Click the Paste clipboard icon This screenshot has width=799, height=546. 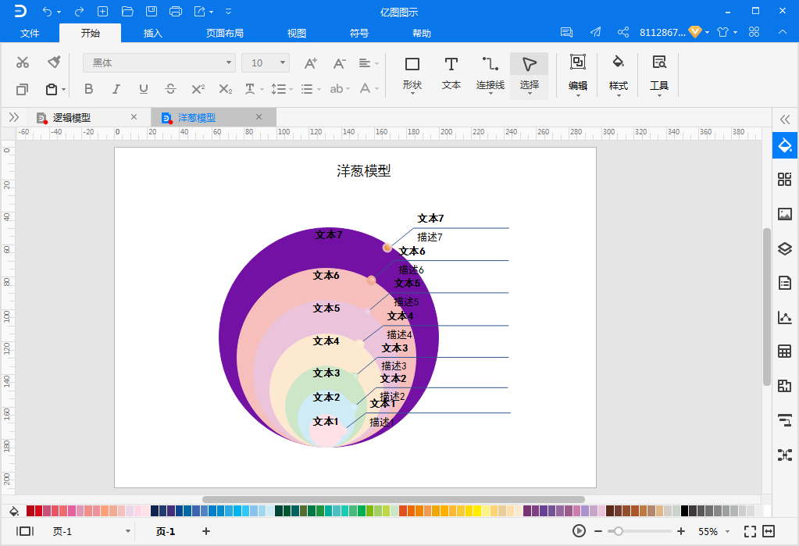(52, 89)
